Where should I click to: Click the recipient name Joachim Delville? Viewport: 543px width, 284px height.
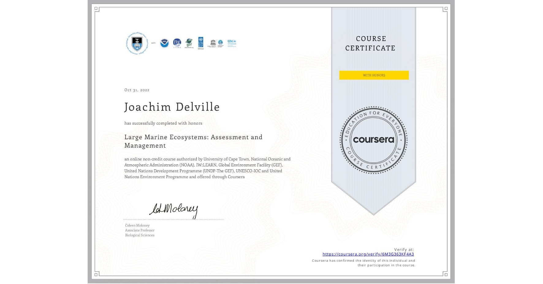(x=172, y=107)
